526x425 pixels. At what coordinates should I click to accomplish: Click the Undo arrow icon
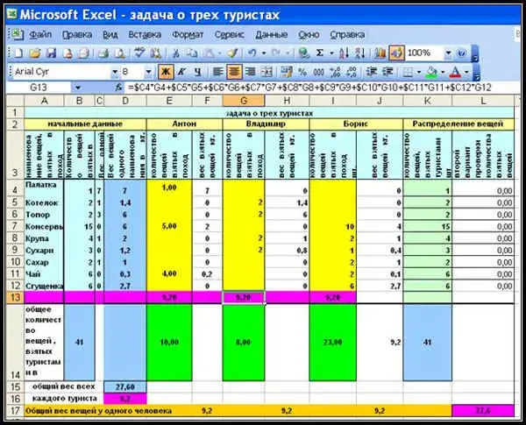[252, 53]
